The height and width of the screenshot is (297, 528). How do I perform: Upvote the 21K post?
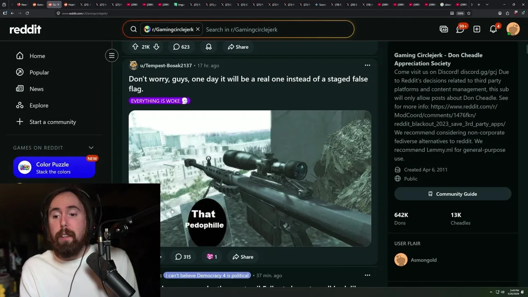(x=135, y=47)
